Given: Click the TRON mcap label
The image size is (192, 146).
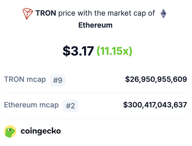Looking at the screenshot, I should [25, 79].
